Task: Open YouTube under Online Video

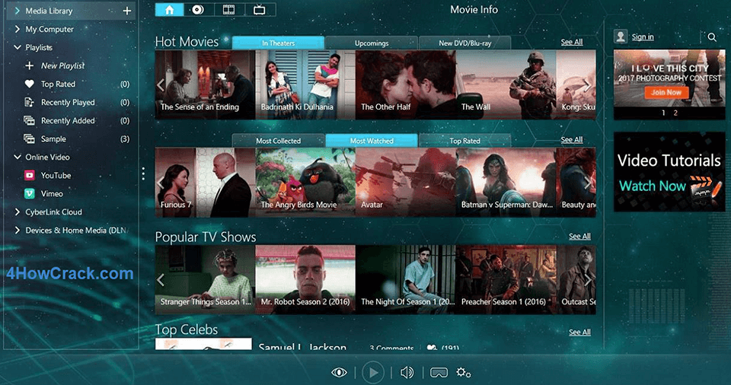Action: click(56, 176)
